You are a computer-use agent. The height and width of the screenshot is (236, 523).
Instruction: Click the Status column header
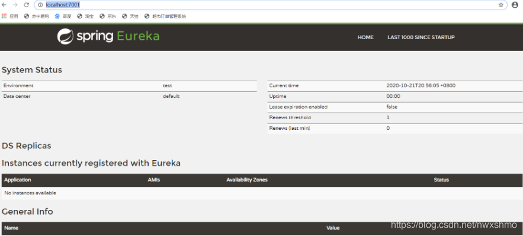[441, 180]
